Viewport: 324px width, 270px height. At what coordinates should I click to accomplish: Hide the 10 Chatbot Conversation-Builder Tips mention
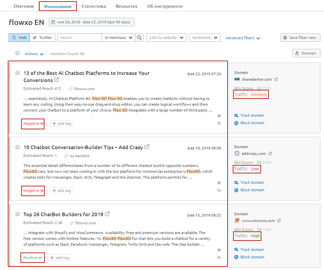pos(219,190)
